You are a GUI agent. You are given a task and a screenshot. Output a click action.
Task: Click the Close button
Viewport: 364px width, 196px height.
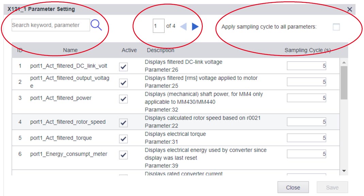pyautogui.click(x=293, y=187)
